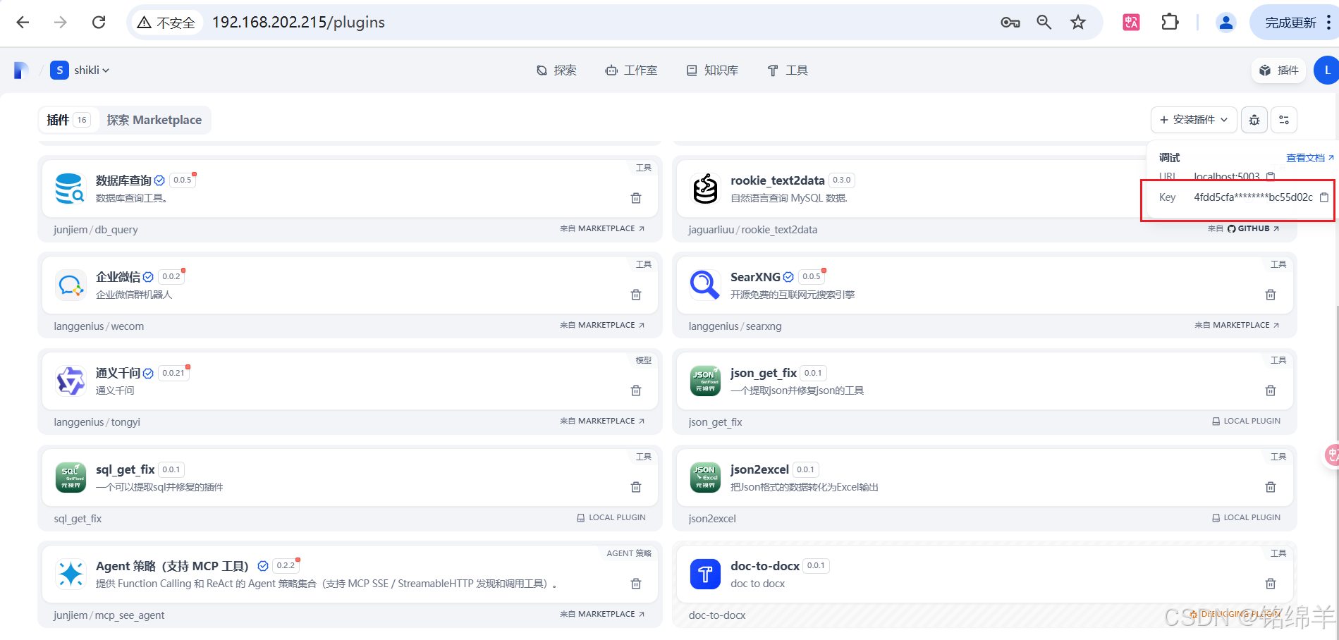Delete the json2excel plugin
This screenshot has height=640, width=1339.
tap(1270, 486)
